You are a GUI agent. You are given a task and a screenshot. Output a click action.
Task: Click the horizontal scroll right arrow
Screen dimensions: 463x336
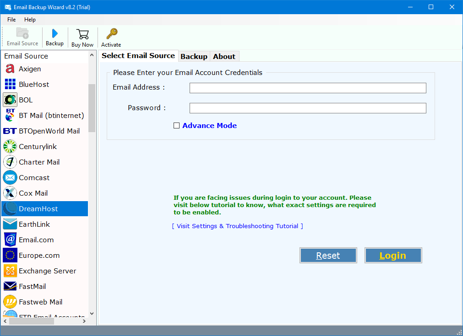[x=84, y=321]
